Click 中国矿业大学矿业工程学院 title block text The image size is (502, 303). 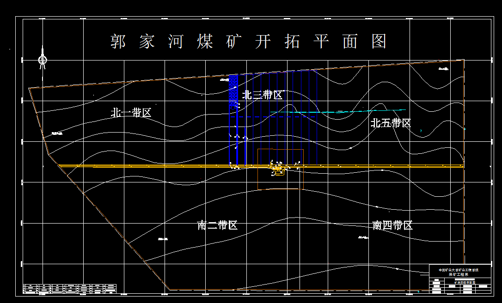tap(459, 270)
